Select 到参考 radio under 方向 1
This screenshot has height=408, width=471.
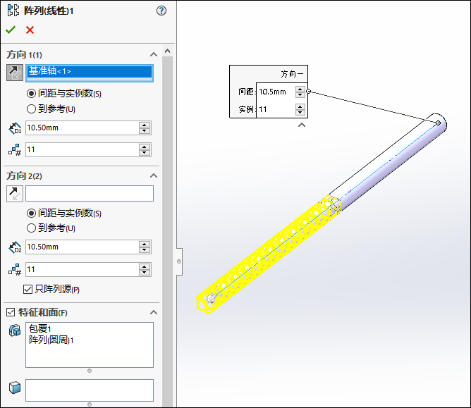pos(31,109)
